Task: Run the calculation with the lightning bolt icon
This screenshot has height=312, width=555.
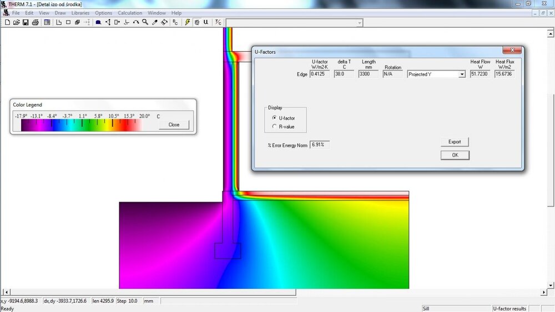Action: 188,22
